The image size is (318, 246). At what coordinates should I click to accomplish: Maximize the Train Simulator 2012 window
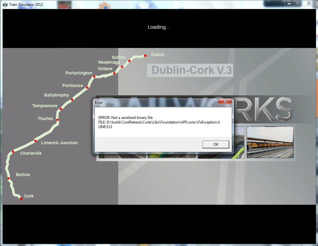click(297, 3)
